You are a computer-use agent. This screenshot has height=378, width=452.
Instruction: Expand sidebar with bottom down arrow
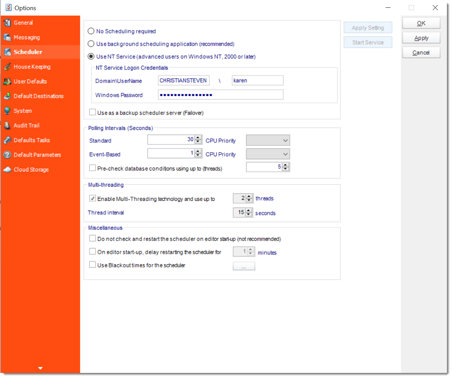pyautogui.click(x=40, y=368)
